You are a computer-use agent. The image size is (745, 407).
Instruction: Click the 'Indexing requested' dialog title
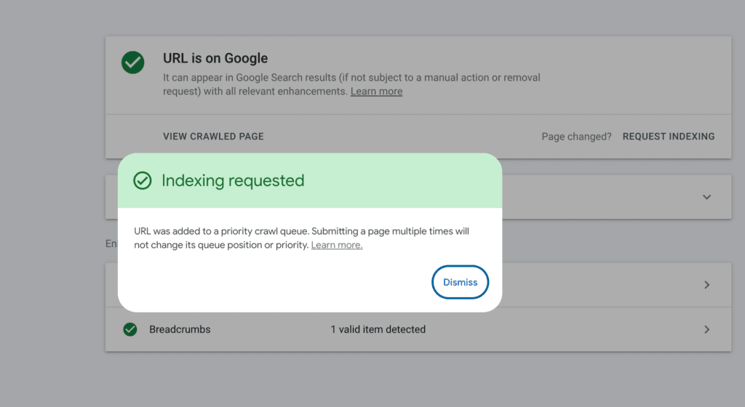coord(233,180)
